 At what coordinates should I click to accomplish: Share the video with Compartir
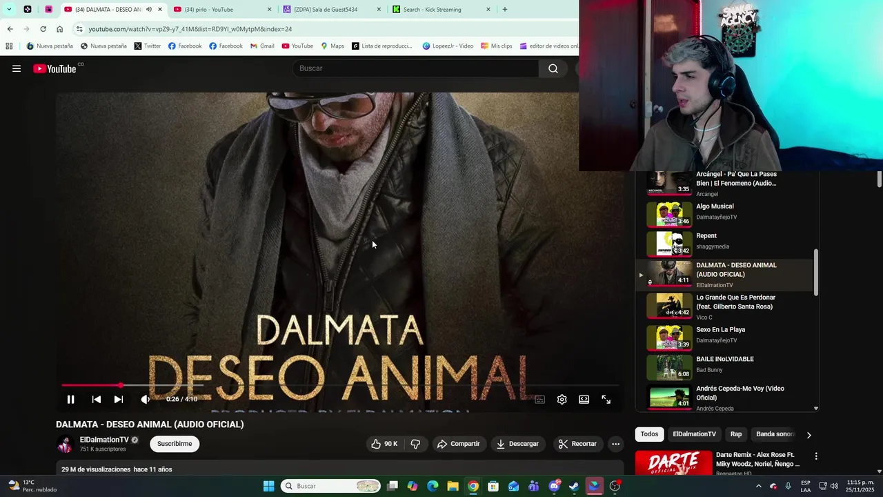click(x=459, y=444)
